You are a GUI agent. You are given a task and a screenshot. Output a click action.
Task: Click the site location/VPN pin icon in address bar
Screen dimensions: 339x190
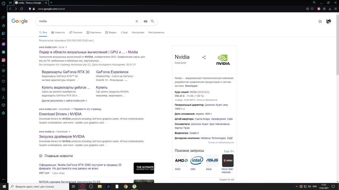click(30, 9)
